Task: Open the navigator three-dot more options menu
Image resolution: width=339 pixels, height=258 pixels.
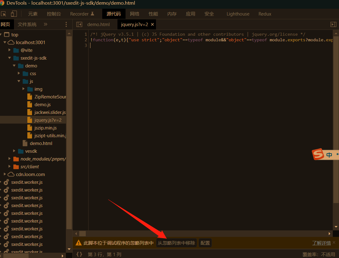Action: click(x=66, y=25)
